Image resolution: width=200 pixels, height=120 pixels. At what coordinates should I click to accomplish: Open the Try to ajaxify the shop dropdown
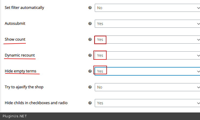147,87
